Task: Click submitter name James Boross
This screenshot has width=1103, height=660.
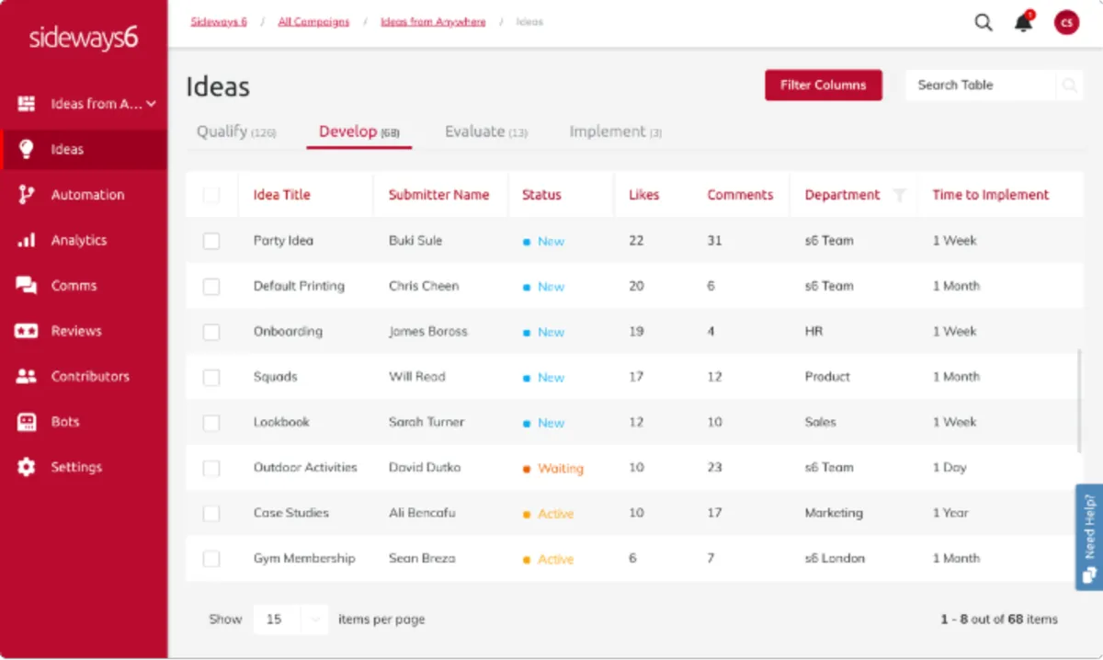Action: (428, 331)
